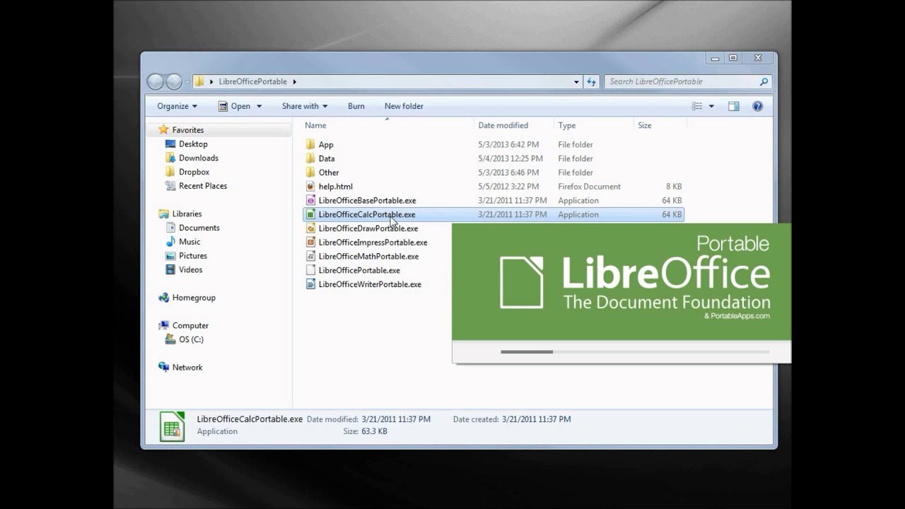Image resolution: width=905 pixels, height=509 pixels.
Task: Go back with the Back arrow button
Action: (x=156, y=81)
